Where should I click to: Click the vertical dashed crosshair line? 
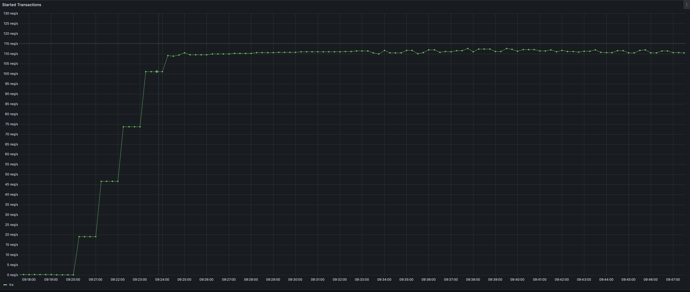(x=159, y=150)
